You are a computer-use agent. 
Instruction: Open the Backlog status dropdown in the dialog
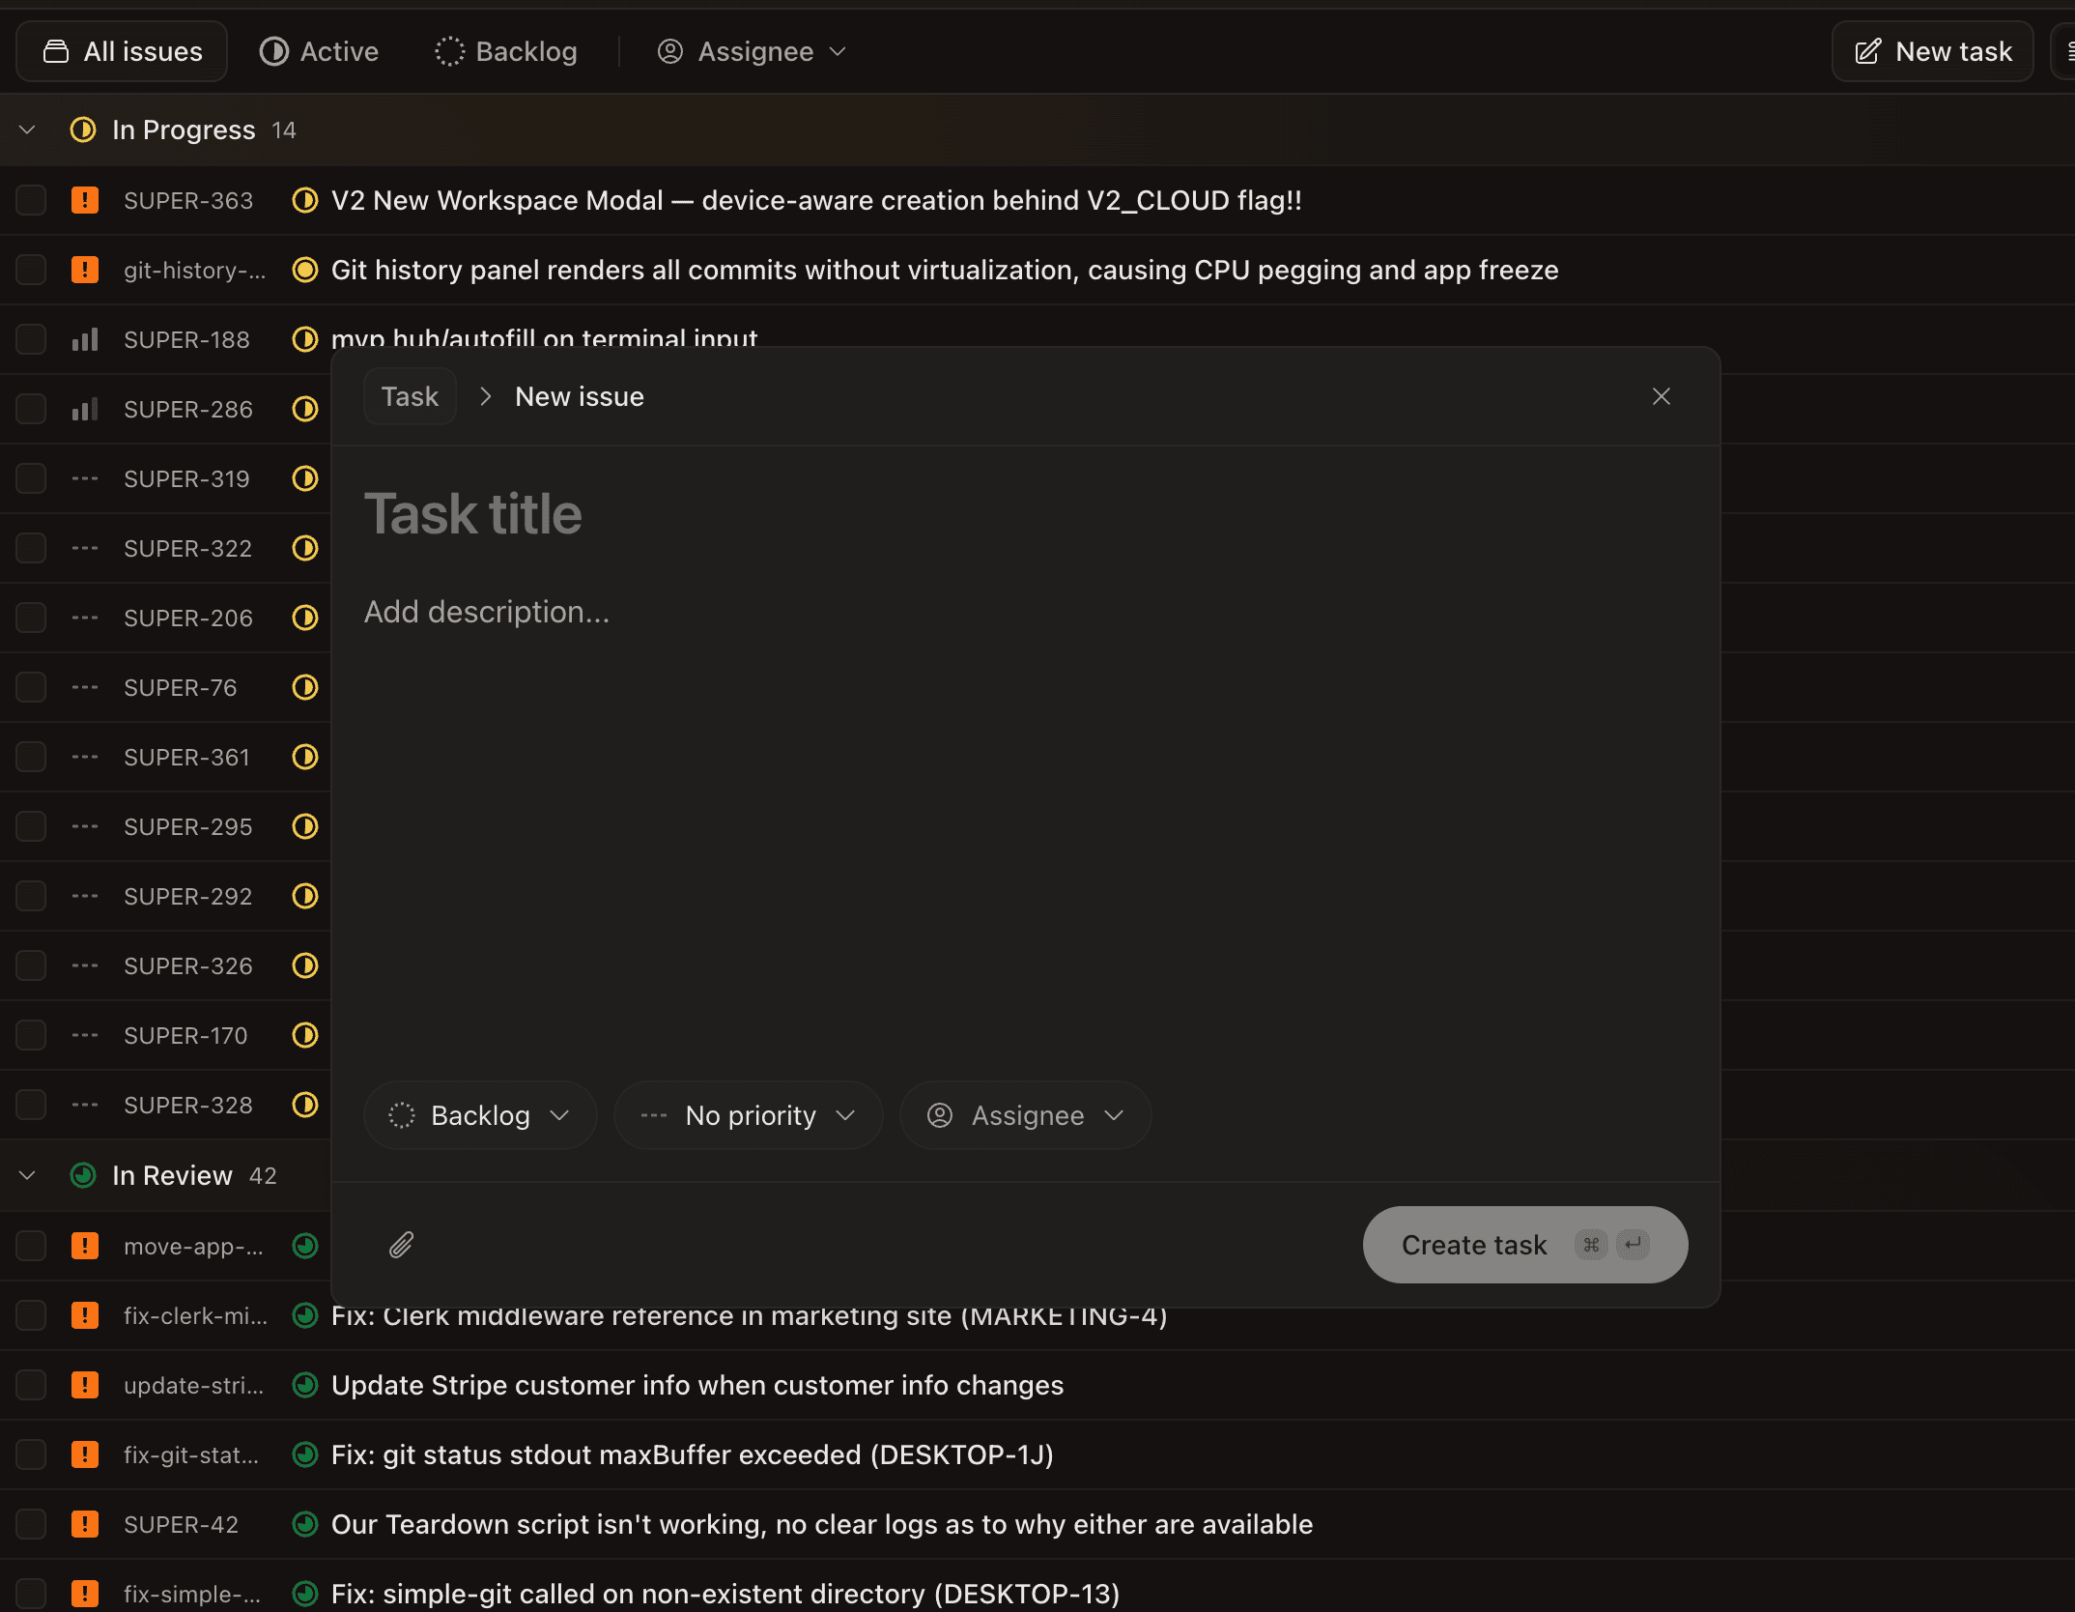tap(479, 1115)
